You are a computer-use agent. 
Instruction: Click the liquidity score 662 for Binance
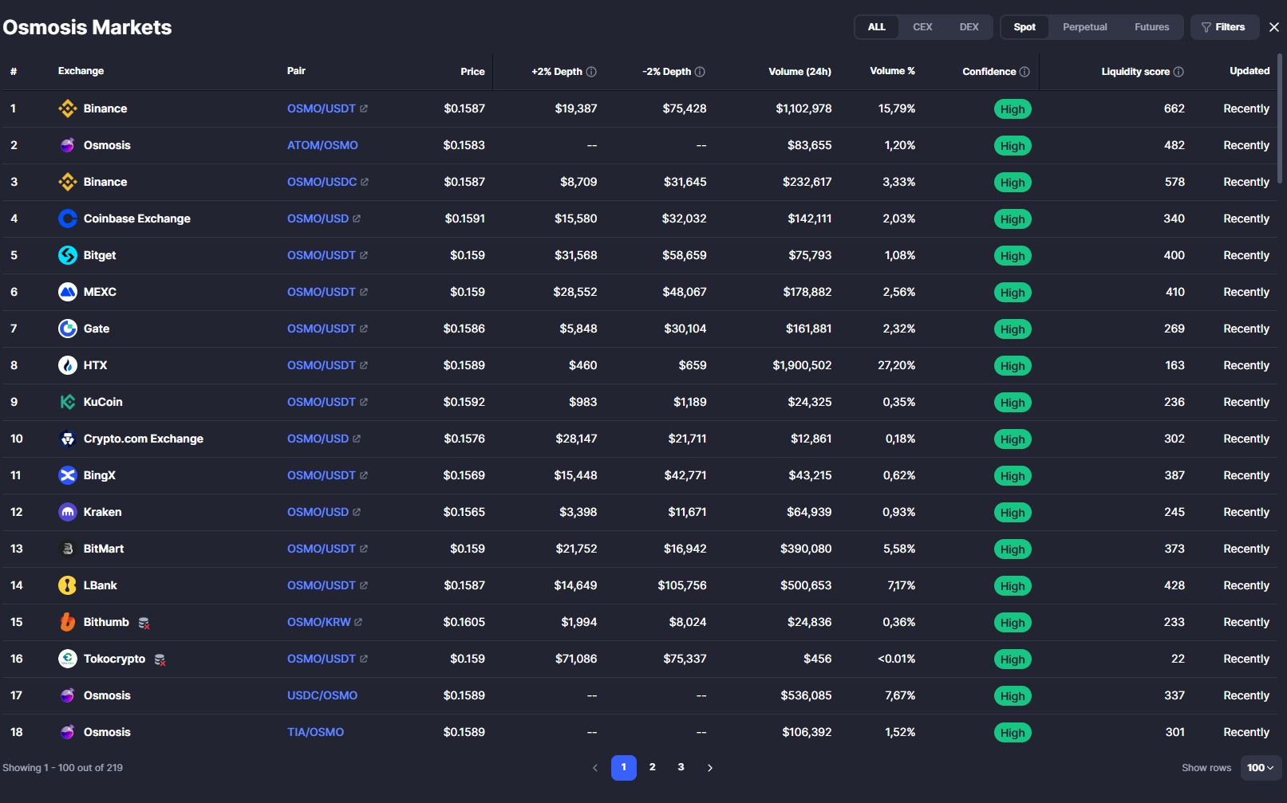pos(1174,108)
